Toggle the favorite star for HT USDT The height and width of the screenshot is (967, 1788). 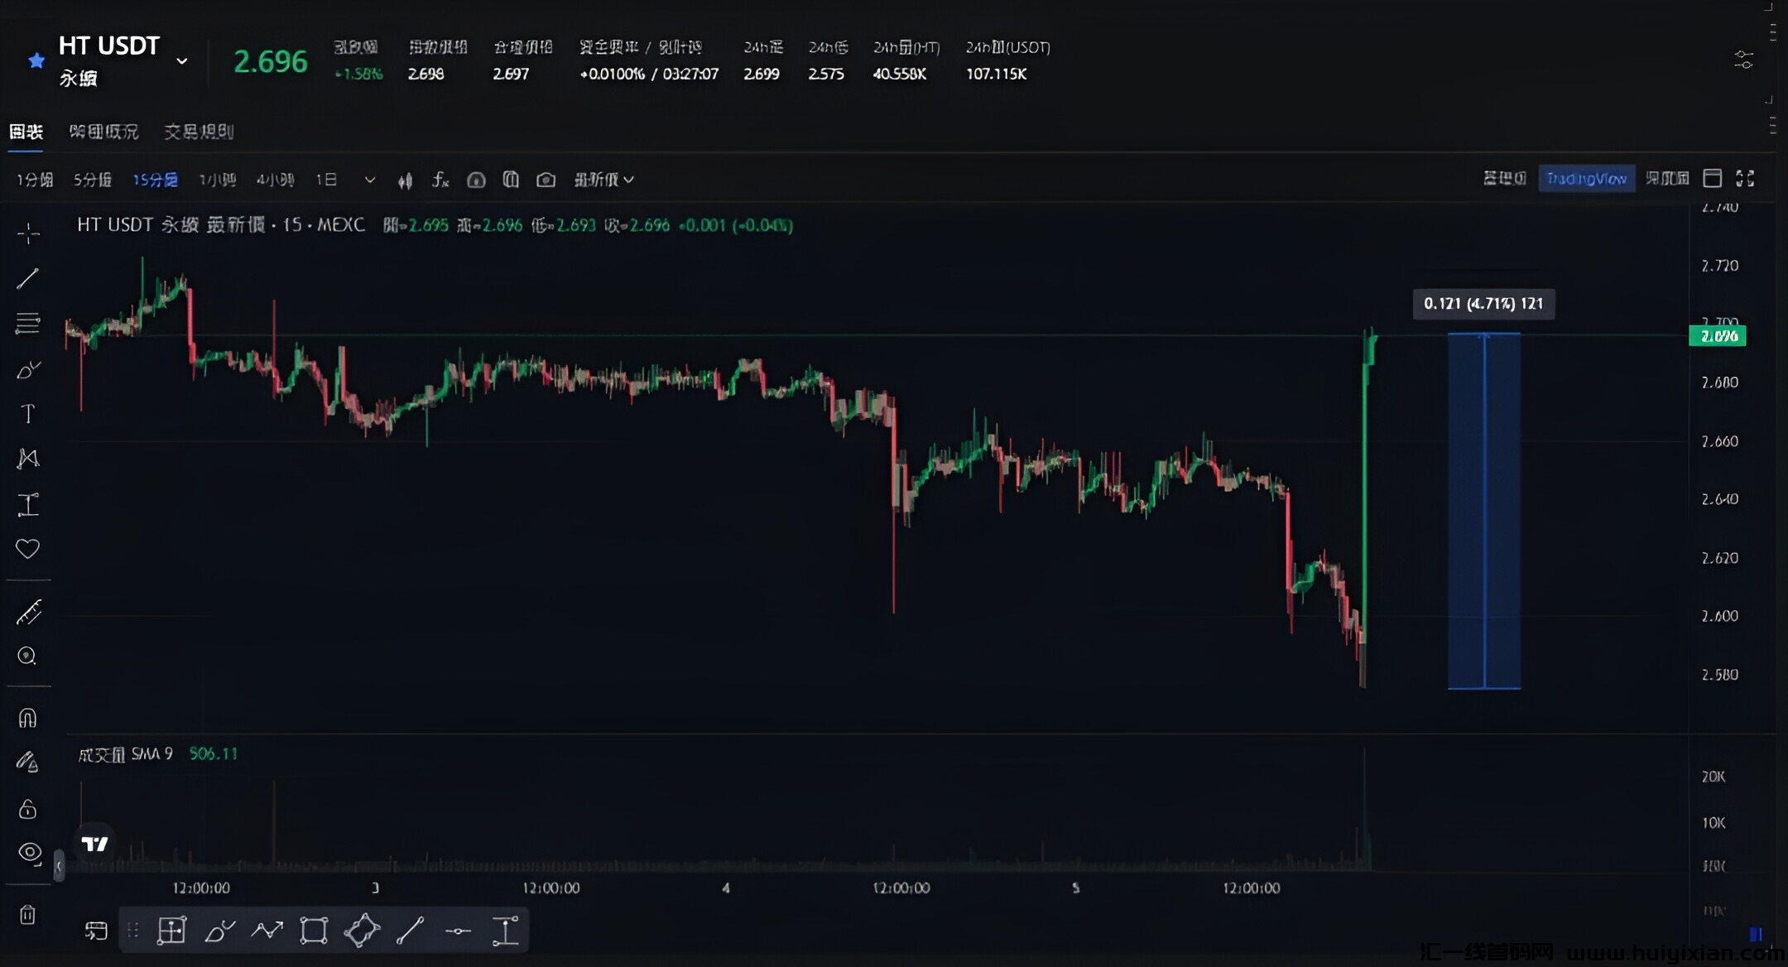click(36, 60)
